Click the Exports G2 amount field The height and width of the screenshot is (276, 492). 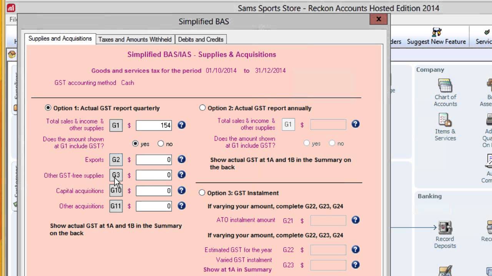tap(154, 159)
